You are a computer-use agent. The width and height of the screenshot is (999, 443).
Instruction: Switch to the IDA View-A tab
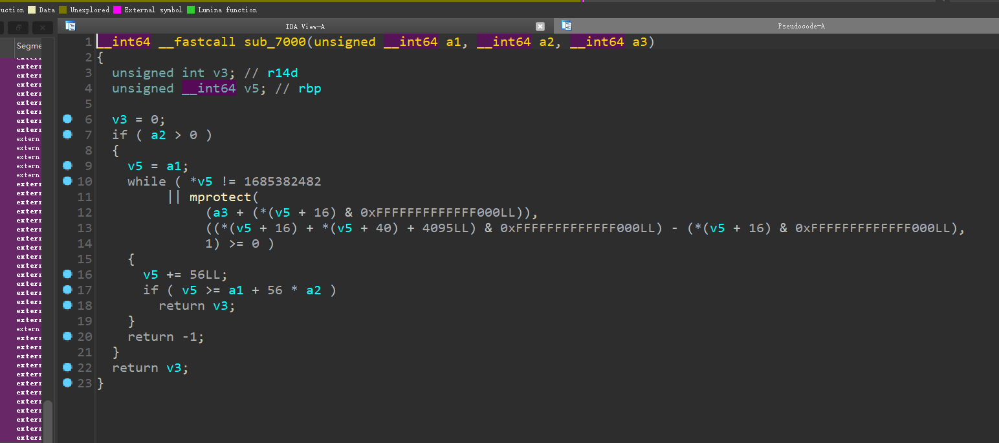(305, 27)
